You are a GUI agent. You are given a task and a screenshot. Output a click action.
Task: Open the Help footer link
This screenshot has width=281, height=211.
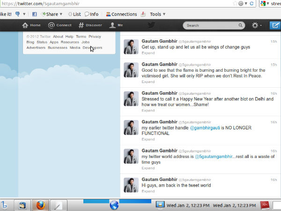point(69,37)
